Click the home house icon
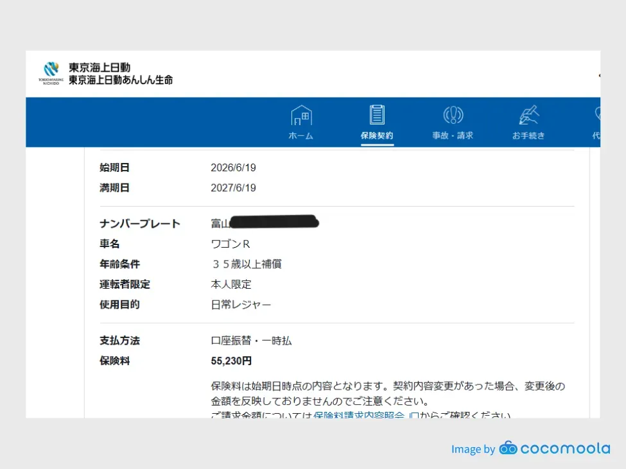The width and height of the screenshot is (626, 469). tap(301, 115)
